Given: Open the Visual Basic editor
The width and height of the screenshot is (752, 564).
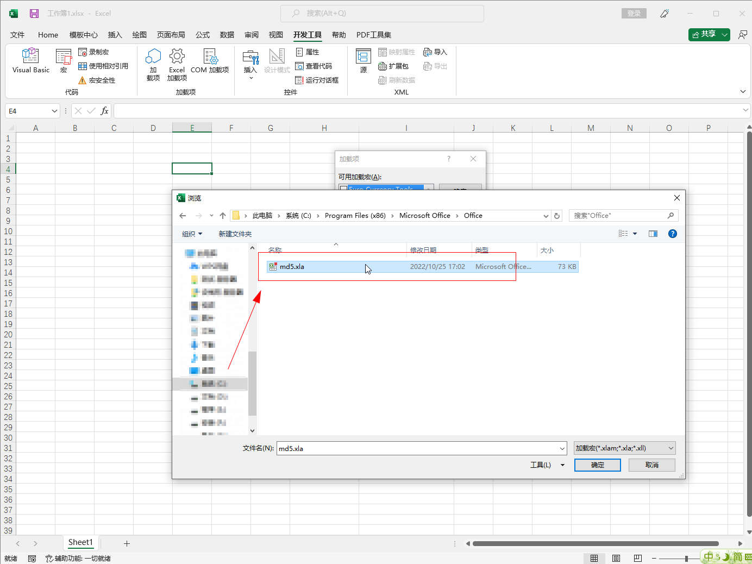Looking at the screenshot, I should (x=30, y=61).
